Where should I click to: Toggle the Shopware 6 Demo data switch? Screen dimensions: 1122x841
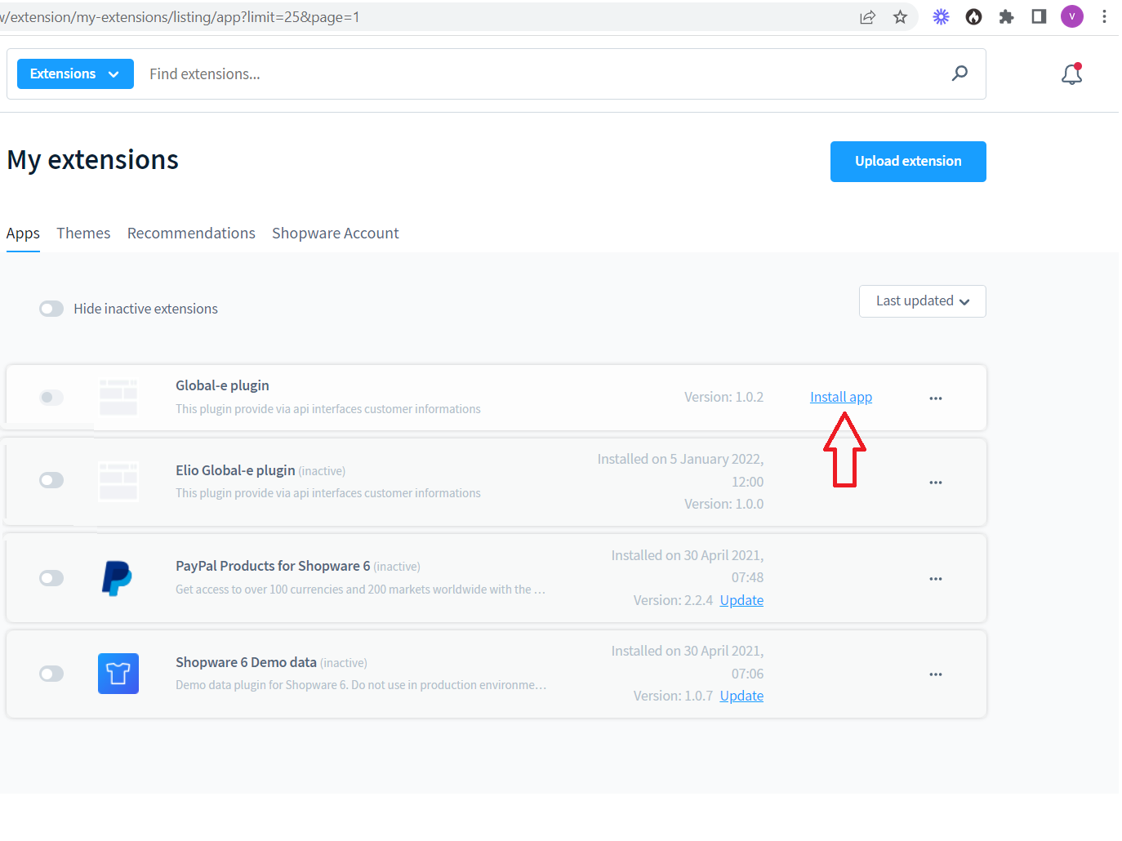(51, 674)
